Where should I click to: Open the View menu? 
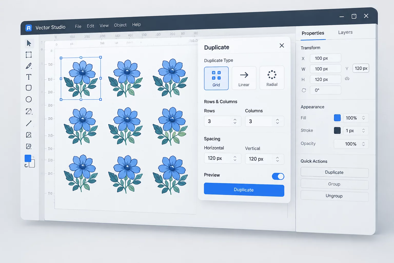(104, 25)
